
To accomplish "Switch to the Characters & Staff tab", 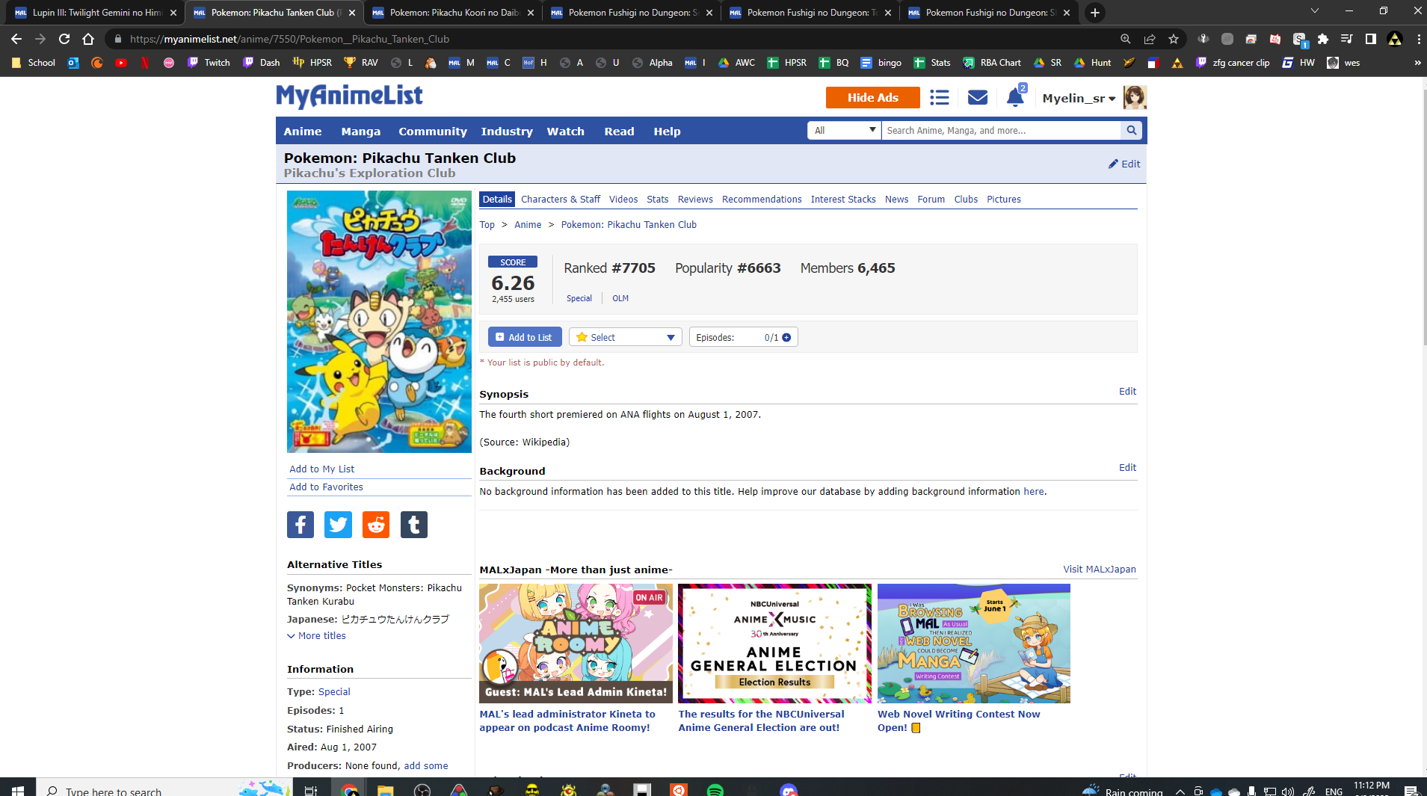I will tap(561, 200).
